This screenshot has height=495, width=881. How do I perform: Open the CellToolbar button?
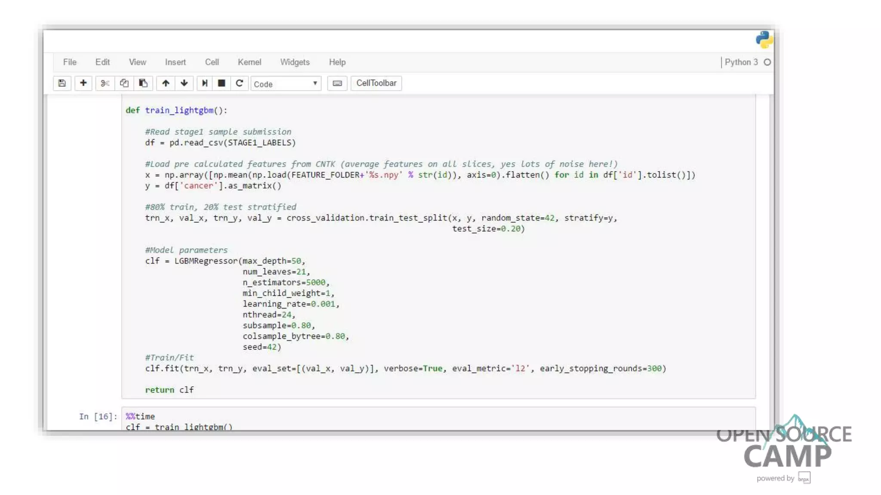[x=376, y=83]
